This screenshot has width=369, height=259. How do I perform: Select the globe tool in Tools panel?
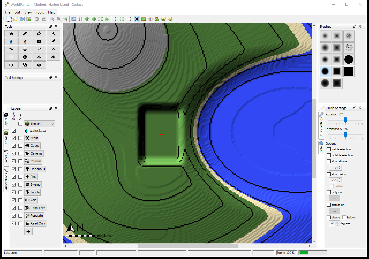(25, 57)
